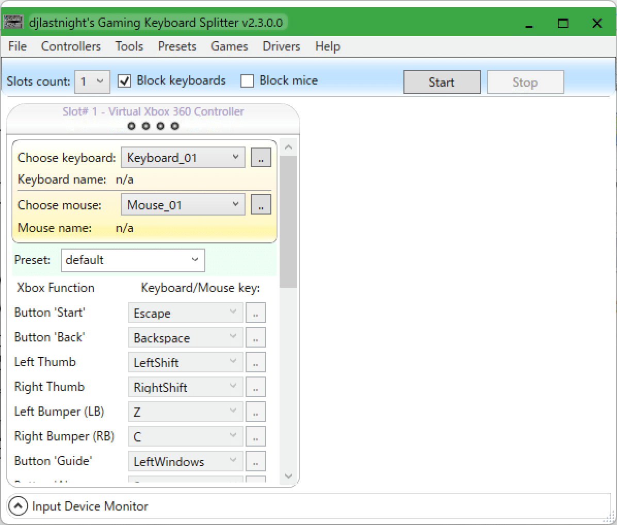Click the 'Mouse name:' label

pos(55,228)
